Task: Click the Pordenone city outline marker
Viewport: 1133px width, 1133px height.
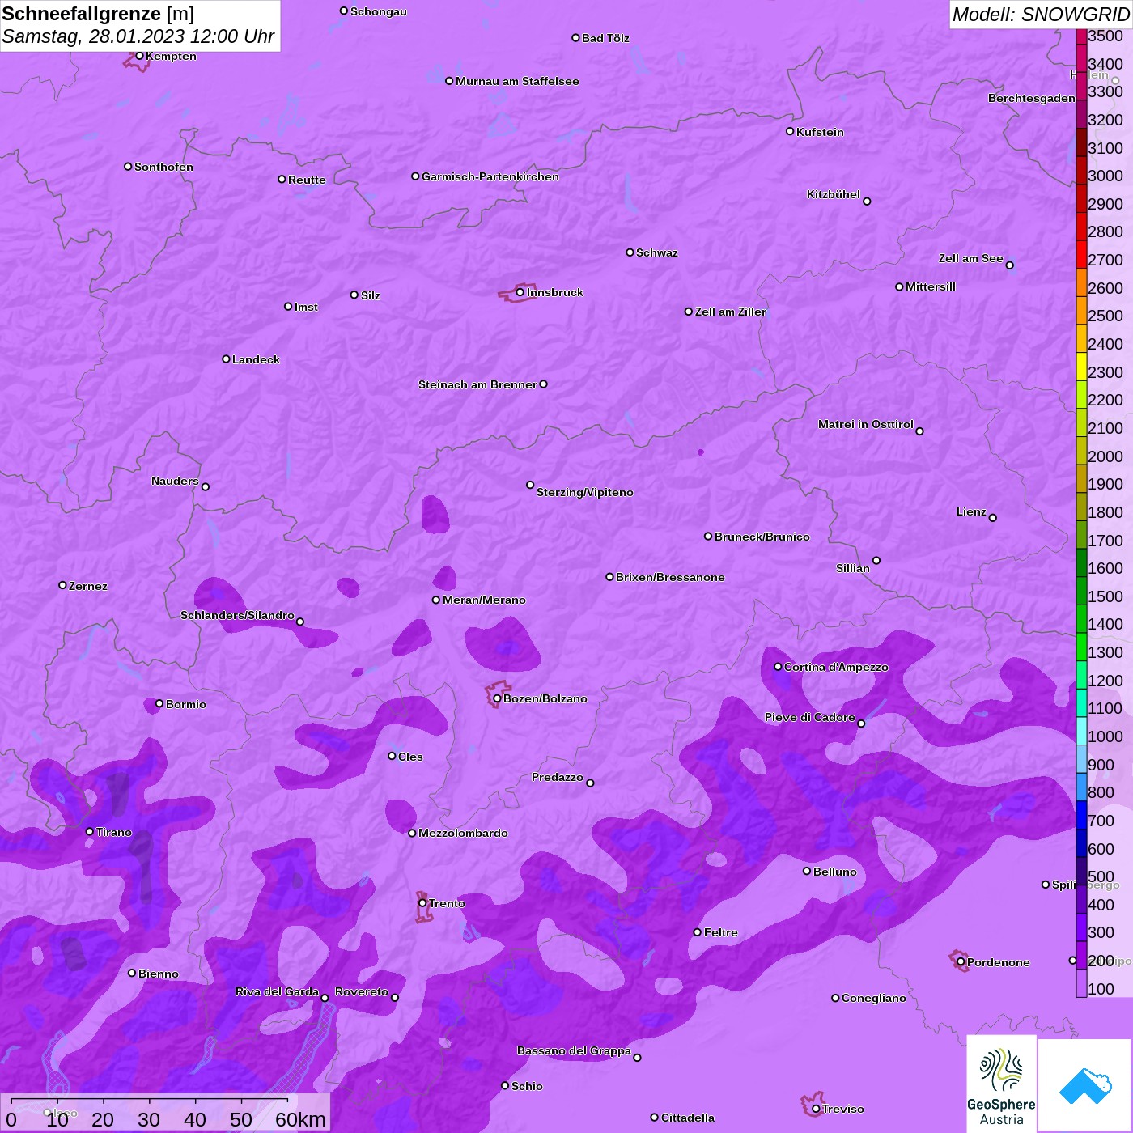Action: click(958, 961)
